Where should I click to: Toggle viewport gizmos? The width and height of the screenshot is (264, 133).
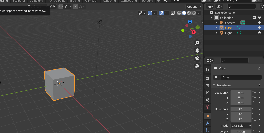(150, 13)
